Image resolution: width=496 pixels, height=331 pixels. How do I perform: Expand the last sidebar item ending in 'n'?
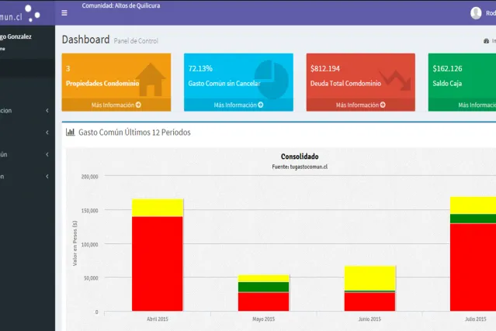tap(27, 176)
